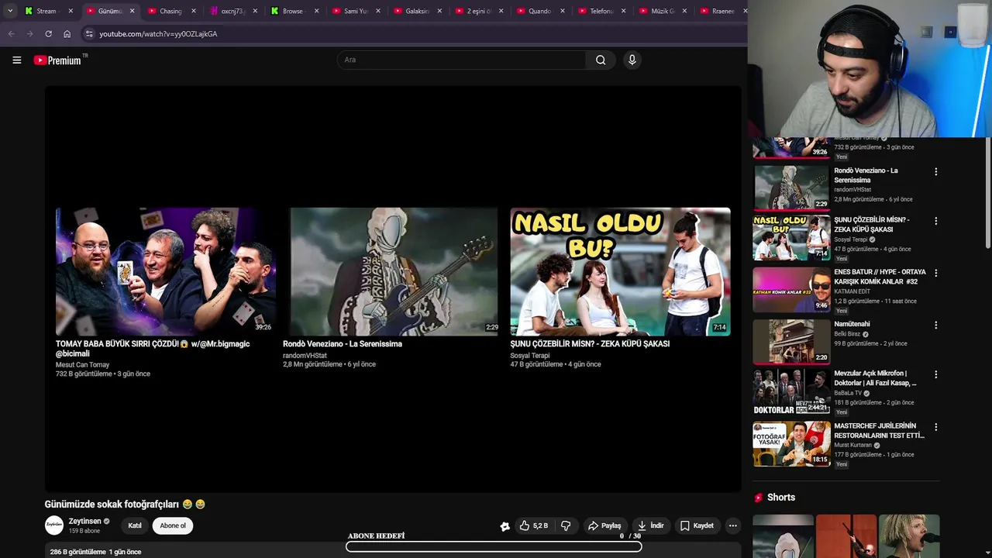992x558 pixels.
Task: Open options menu for Mevzular Açık Mikrofon video
Action: coord(935,374)
